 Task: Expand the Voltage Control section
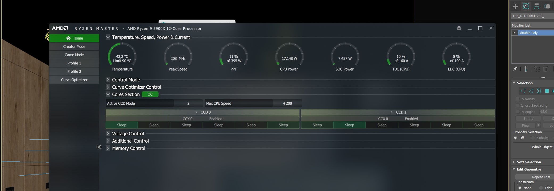tap(108, 134)
